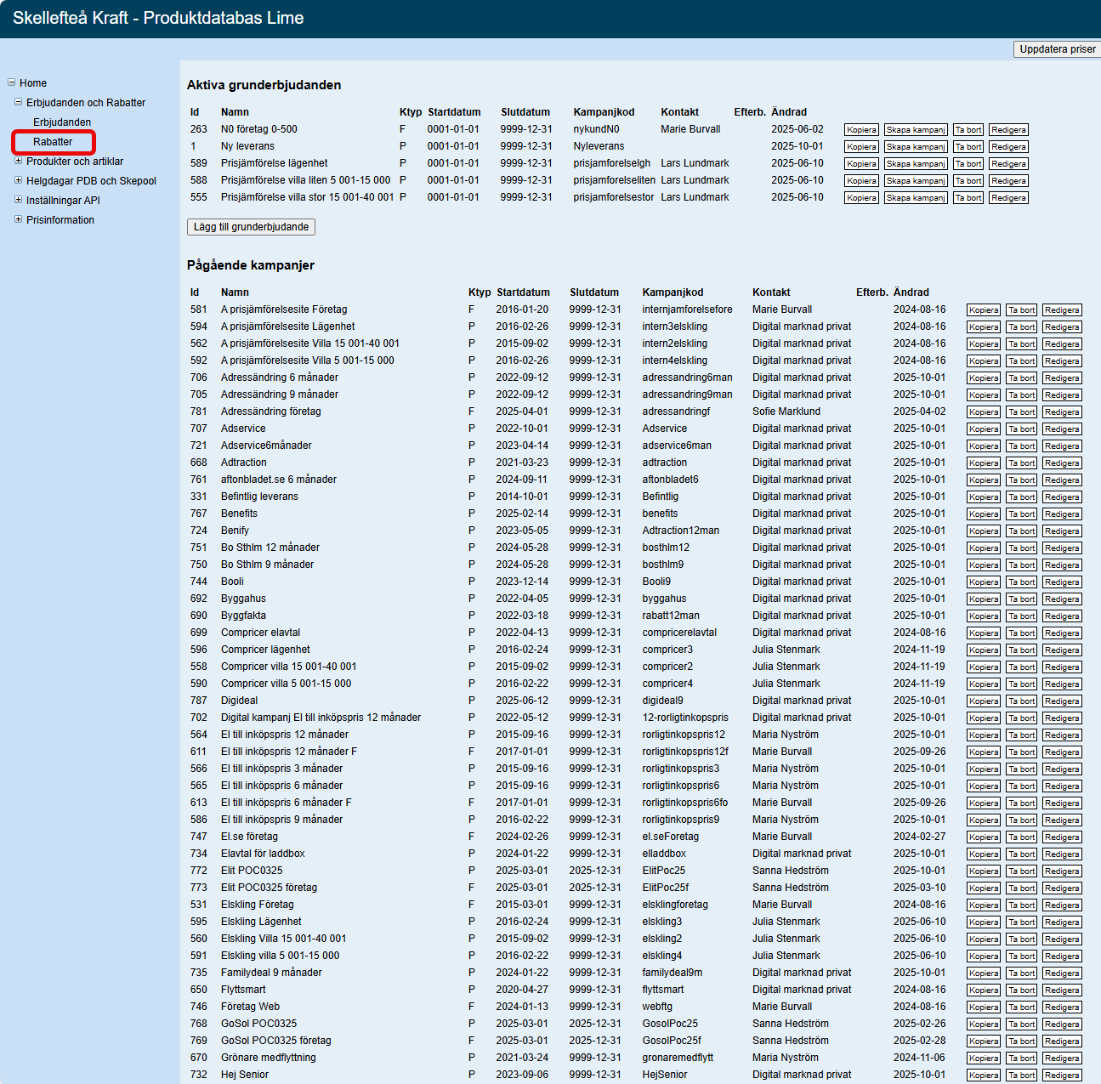Edit Prisjämförelse villa stor 15 001-40 001

1008,198
